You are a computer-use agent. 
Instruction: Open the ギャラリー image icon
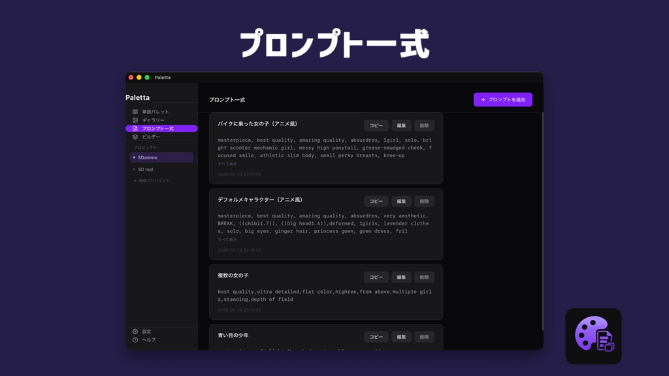pos(135,120)
